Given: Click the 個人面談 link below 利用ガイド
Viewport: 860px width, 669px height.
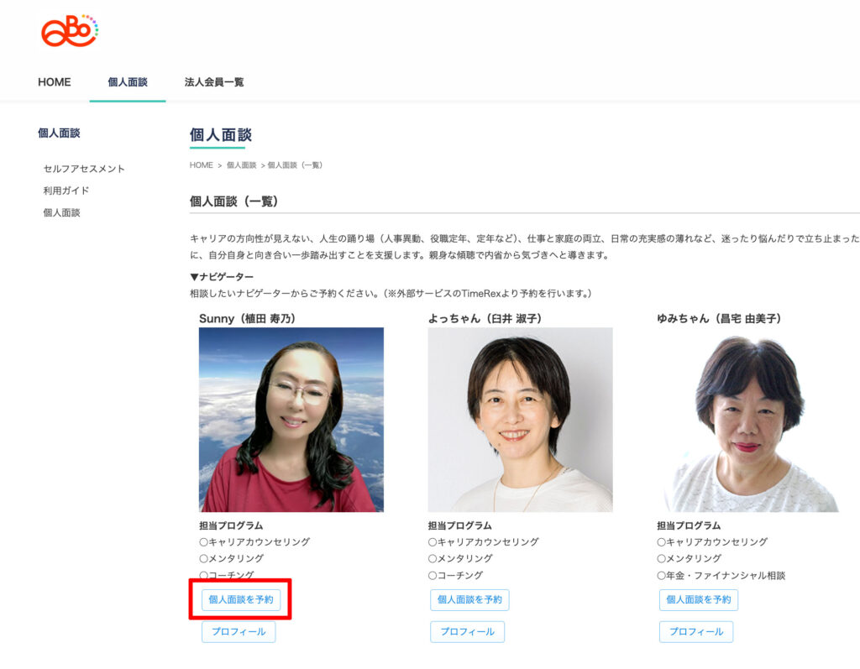Looking at the screenshot, I should (x=62, y=212).
